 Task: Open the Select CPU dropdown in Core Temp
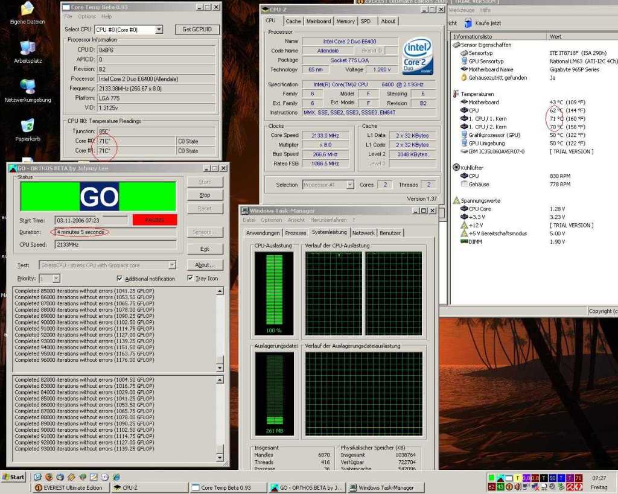click(x=159, y=30)
